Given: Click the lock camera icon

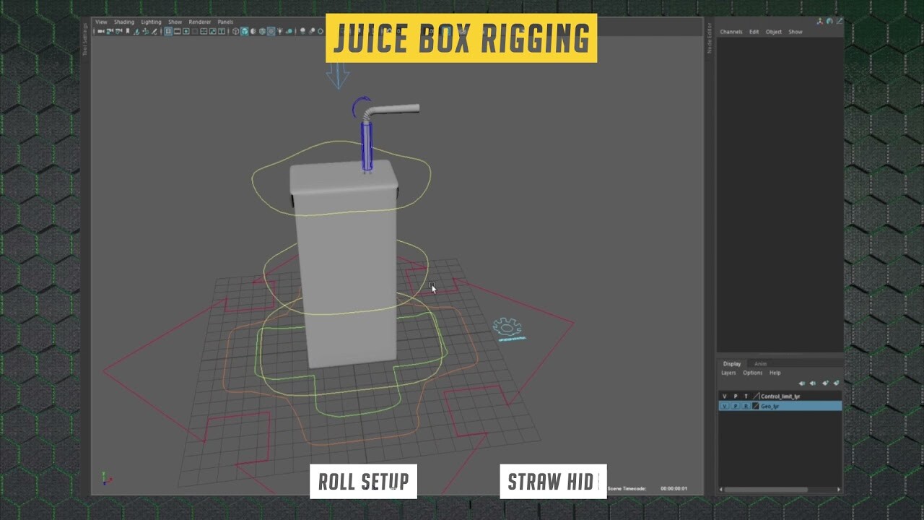Looking at the screenshot, I should tap(110, 30).
